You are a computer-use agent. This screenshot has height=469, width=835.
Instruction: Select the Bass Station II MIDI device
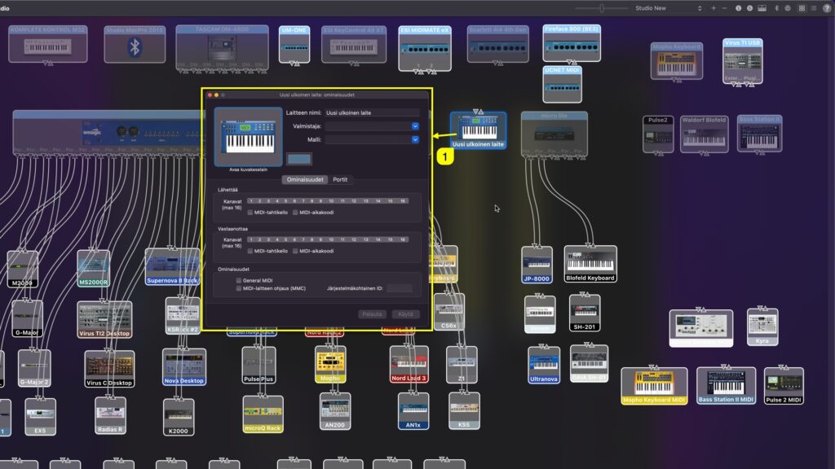(x=726, y=383)
